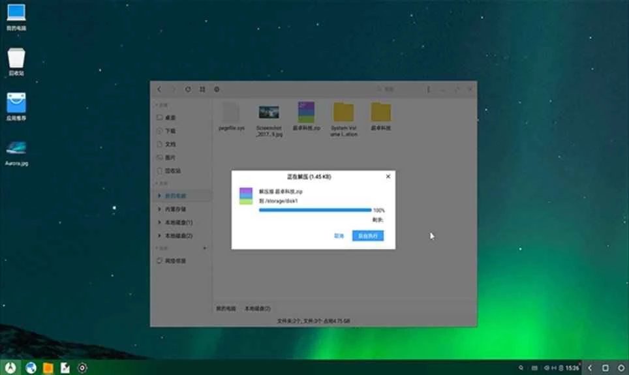The height and width of the screenshot is (375, 629).
Task: Click the clock showing 15:26
Action: 572,368
